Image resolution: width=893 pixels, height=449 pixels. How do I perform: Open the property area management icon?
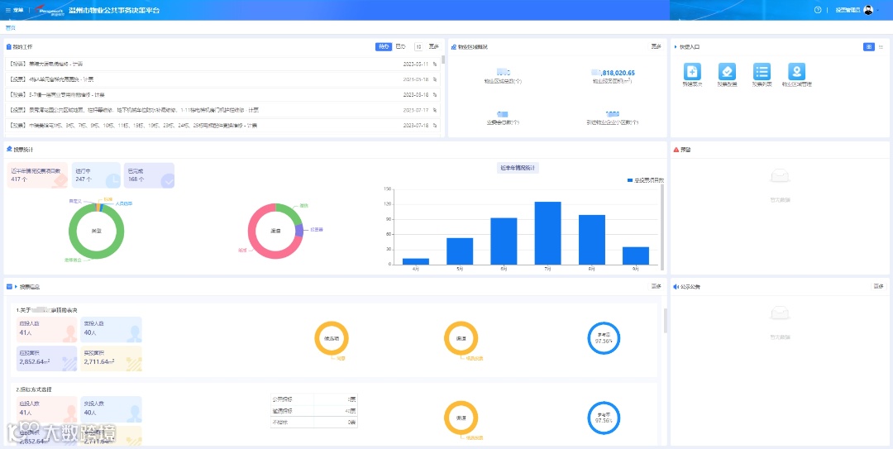797,72
